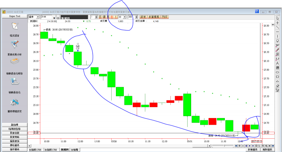Select the ellipse drawing tool
This screenshot has height=152, width=282.
(278, 72)
